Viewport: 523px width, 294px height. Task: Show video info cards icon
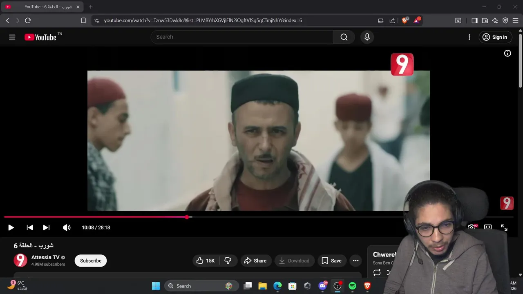click(507, 53)
